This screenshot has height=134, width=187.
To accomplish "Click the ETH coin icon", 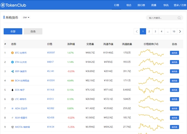I will coord(13,62).
